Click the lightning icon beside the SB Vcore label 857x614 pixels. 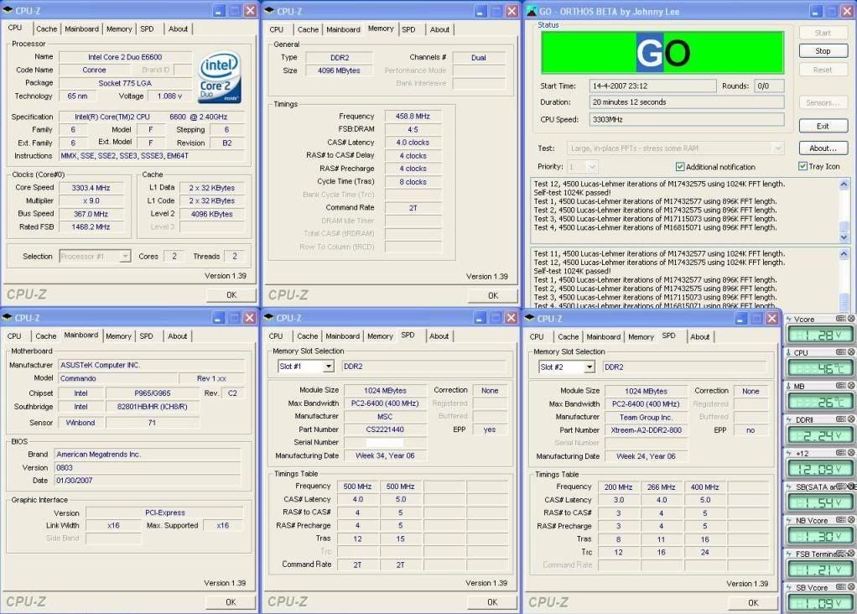(x=789, y=588)
